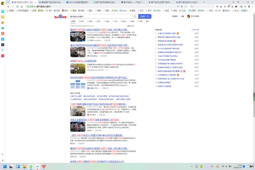
Task: Click the magnifier icon in the browser search box
Action: click(x=192, y=6)
